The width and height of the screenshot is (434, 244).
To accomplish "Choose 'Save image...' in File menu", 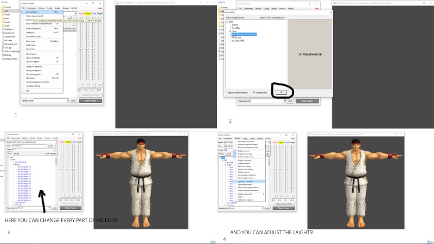I will [x=42, y=54].
